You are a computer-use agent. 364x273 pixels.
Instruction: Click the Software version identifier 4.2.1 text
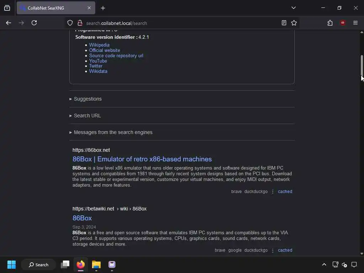[x=112, y=37]
